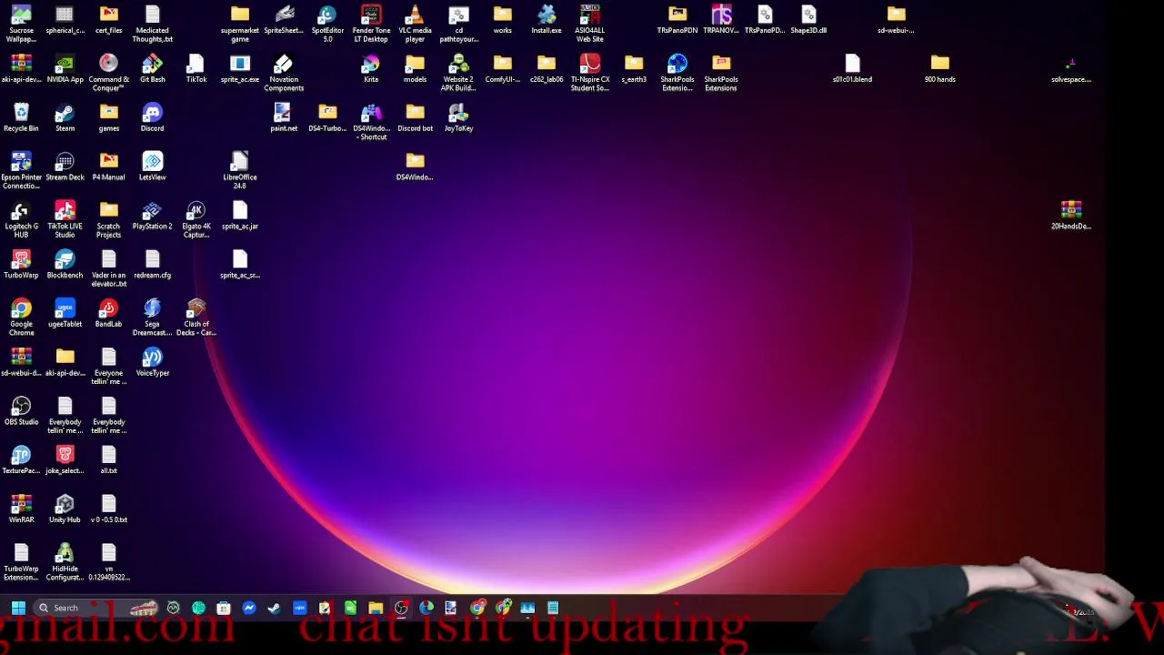The height and width of the screenshot is (655, 1164).
Task: Select the redream.cfg file
Action: click(x=152, y=265)
